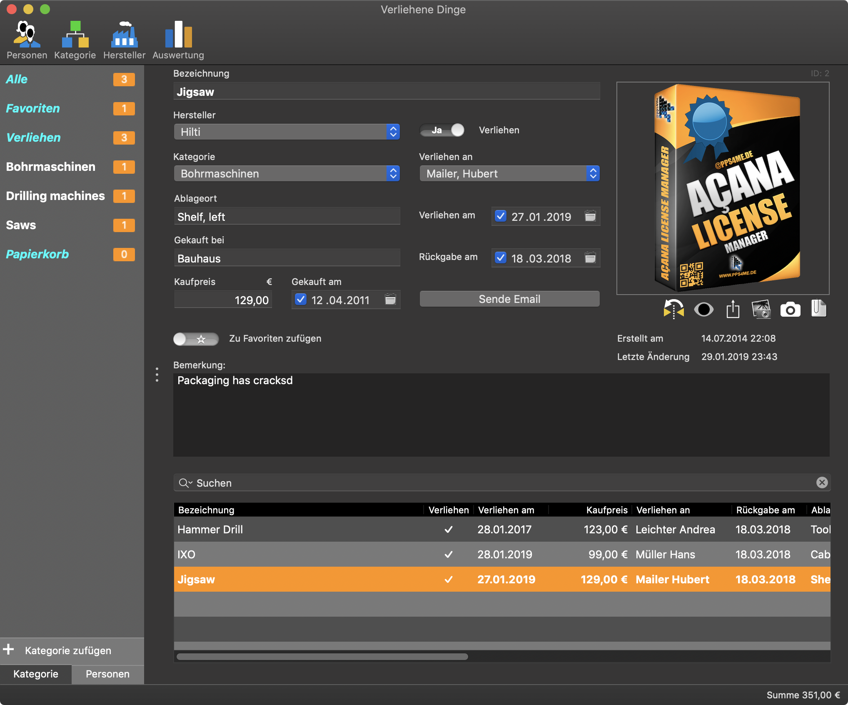
Task: Click the Bezeichnung field containing Jigsaw
Action: (387, 91)
